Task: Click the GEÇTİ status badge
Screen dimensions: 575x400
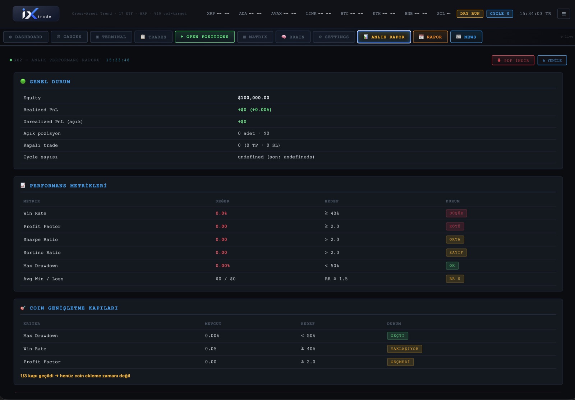Action: (397, 336)
